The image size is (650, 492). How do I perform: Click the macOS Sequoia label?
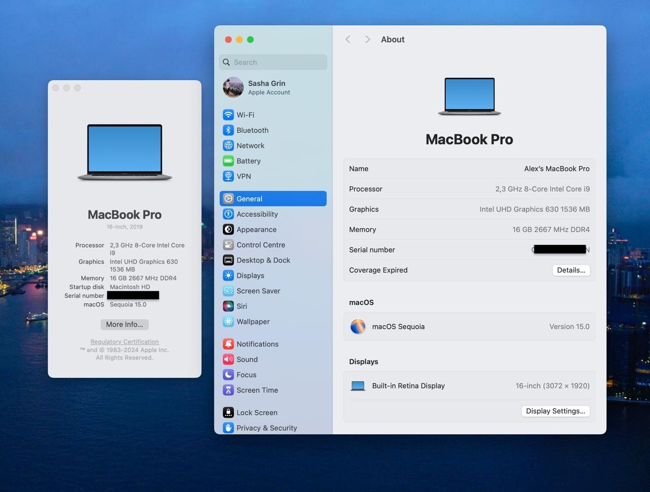tap(398, 327)
